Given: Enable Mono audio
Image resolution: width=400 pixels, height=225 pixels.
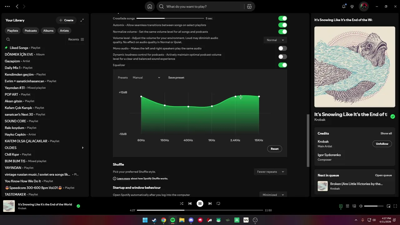Looking at the screenshot, I should (282, 48).
